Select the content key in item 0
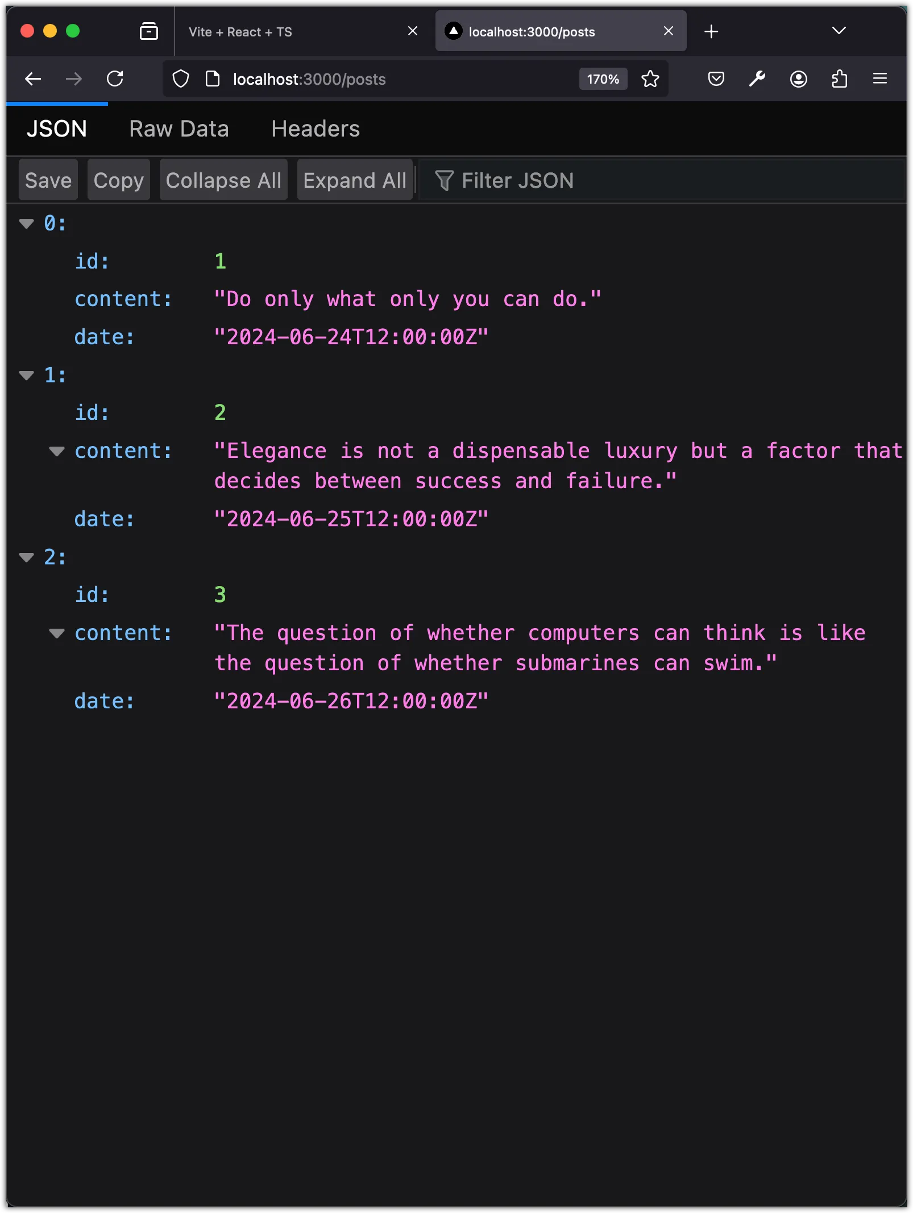This screenshot has width=913, height=1213. point(123,299)
